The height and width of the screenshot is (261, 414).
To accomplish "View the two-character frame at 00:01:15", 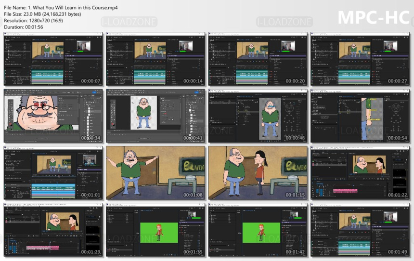I will point(258,173).
